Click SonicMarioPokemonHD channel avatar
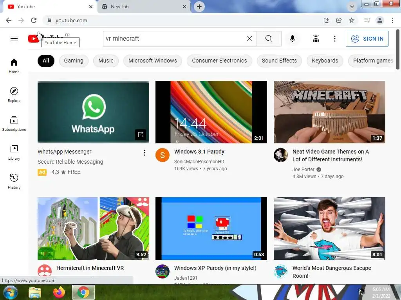 click(163, 155)
